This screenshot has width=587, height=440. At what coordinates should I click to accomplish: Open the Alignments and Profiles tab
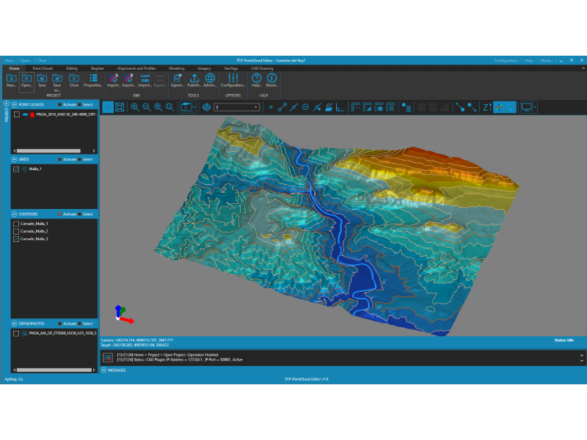[x=136, y=68]
